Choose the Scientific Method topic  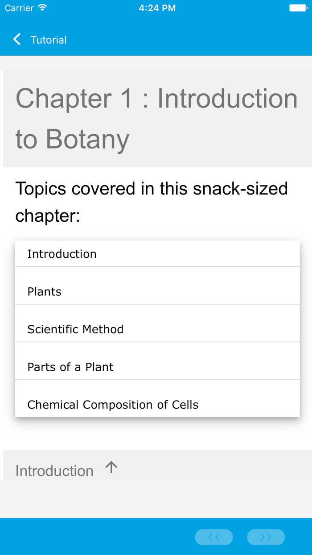[75, 329]
